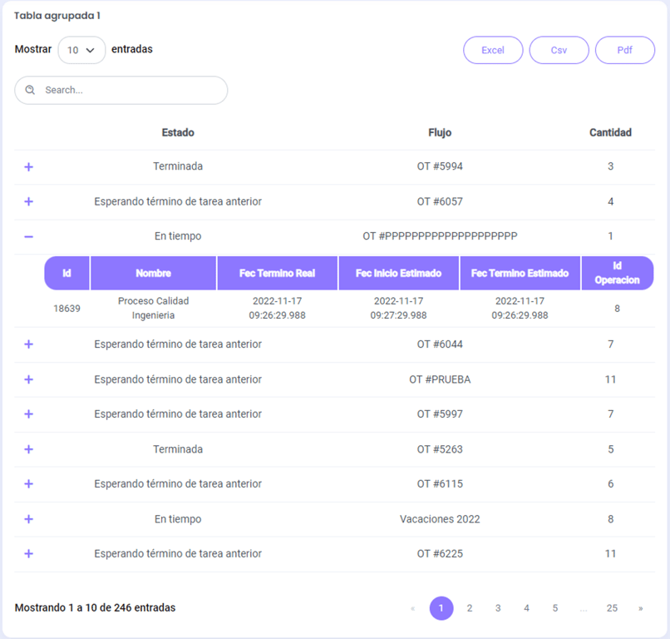
Task: Sort by the Flujo column header
Action: click(440, 132)
